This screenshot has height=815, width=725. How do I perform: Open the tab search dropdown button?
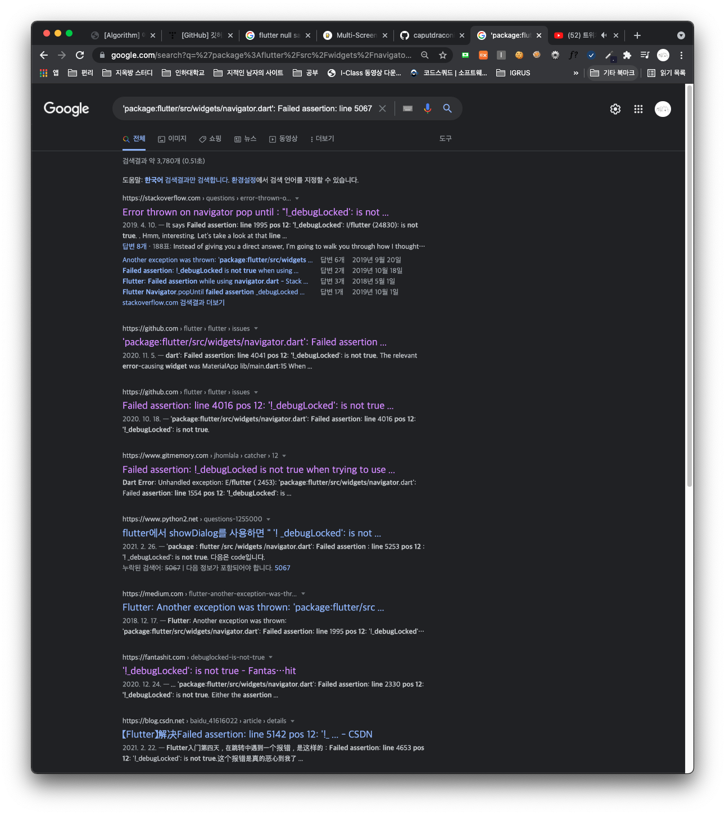681,35
